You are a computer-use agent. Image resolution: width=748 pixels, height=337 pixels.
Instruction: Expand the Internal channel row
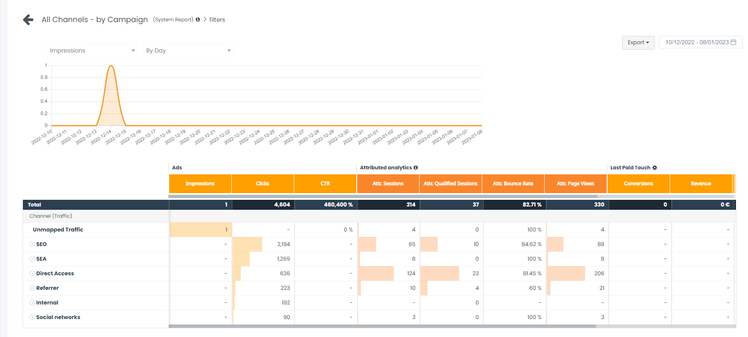pyautogui.click(x=32, y=303)
